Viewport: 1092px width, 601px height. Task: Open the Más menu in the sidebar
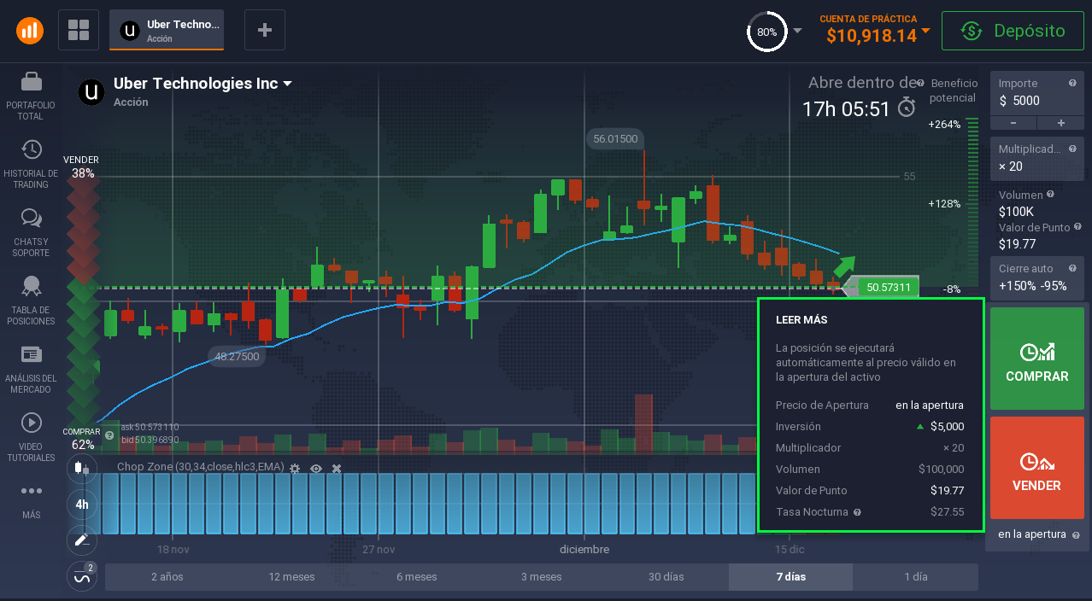point(31,501)
